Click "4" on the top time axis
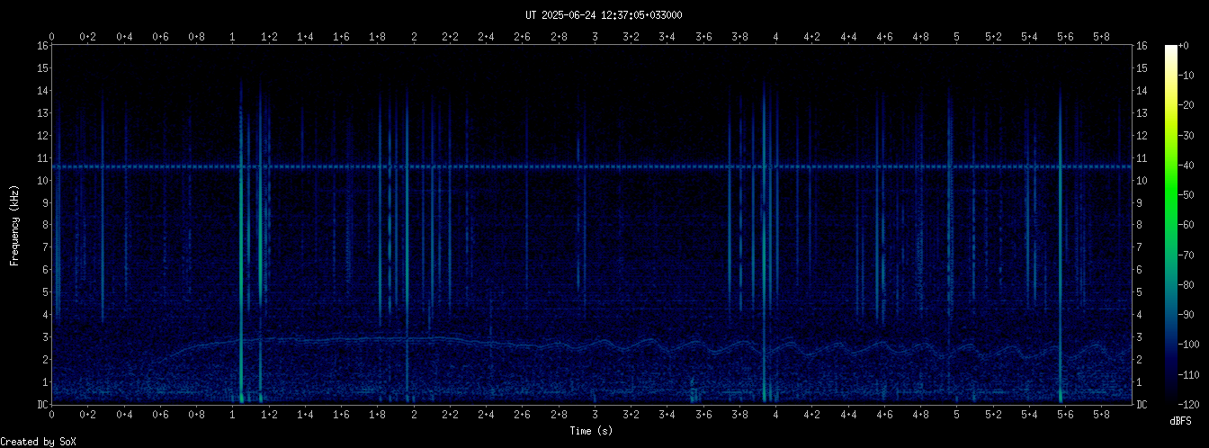This screenshot has width=1209, height=448. tap(776, 37)
